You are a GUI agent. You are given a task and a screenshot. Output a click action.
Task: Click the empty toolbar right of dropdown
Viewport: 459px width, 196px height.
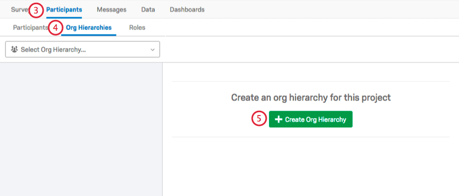point(309,50)
